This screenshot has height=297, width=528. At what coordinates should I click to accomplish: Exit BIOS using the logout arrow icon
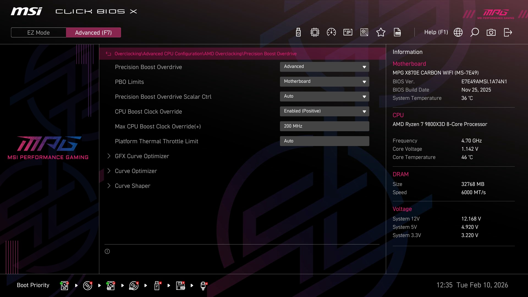coord(508,32)
